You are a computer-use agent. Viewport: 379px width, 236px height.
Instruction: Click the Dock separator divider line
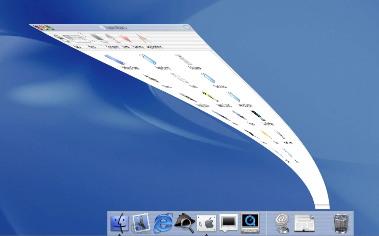(x=267, y=223)
